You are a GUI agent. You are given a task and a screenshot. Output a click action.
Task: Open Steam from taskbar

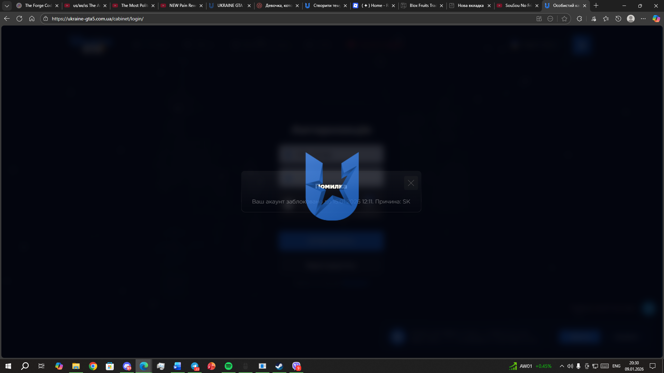tap(279, 366)
